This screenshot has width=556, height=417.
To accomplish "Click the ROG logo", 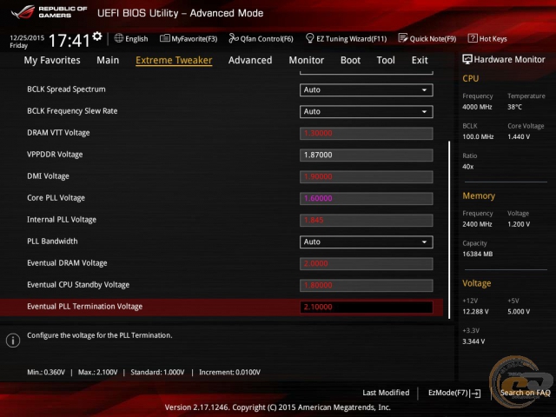I will point(23,12).
